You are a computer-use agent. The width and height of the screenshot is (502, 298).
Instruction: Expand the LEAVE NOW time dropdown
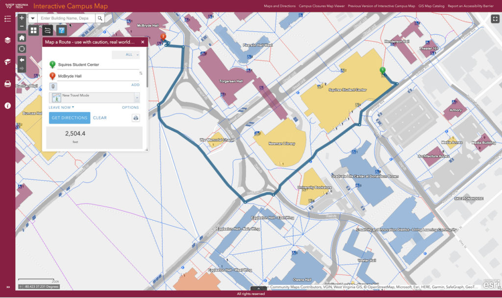coord(61,107)
